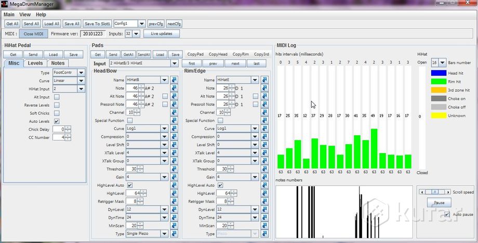Image resolution: width=478 pixels, height=243 pixels.
Task: Click the send icon beside Rim/Edge HighLevel
Action: tap(264, 193)
